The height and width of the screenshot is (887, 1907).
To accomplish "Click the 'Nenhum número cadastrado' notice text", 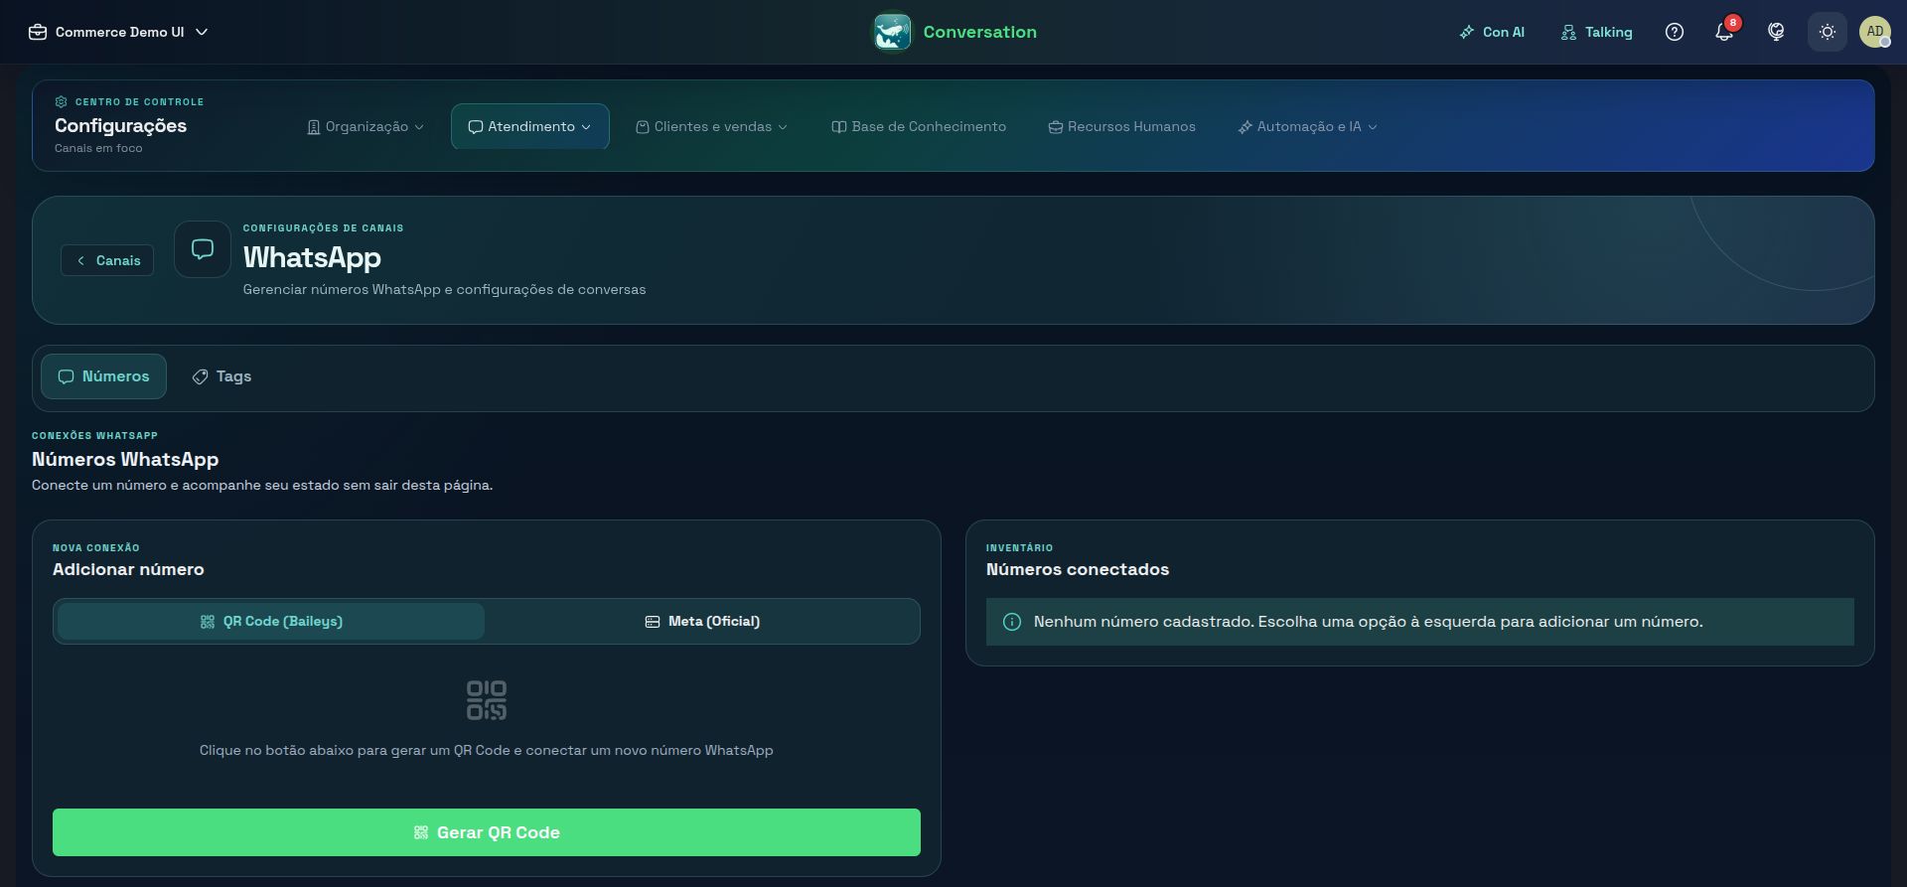I will [x=1368, y=622].
